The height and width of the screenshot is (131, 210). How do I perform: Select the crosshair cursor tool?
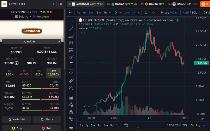(x=71, y=22)
